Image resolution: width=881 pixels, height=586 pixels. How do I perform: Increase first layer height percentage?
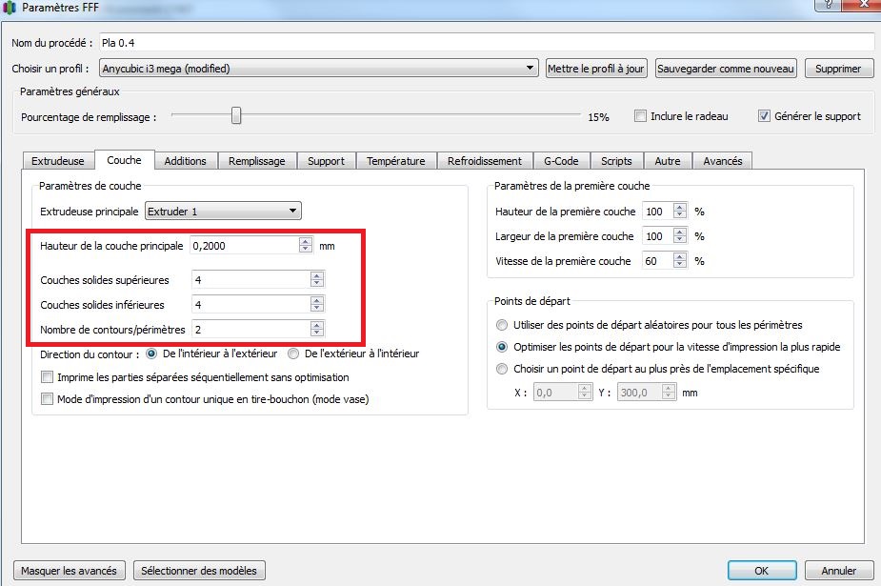tap(680, 208)
